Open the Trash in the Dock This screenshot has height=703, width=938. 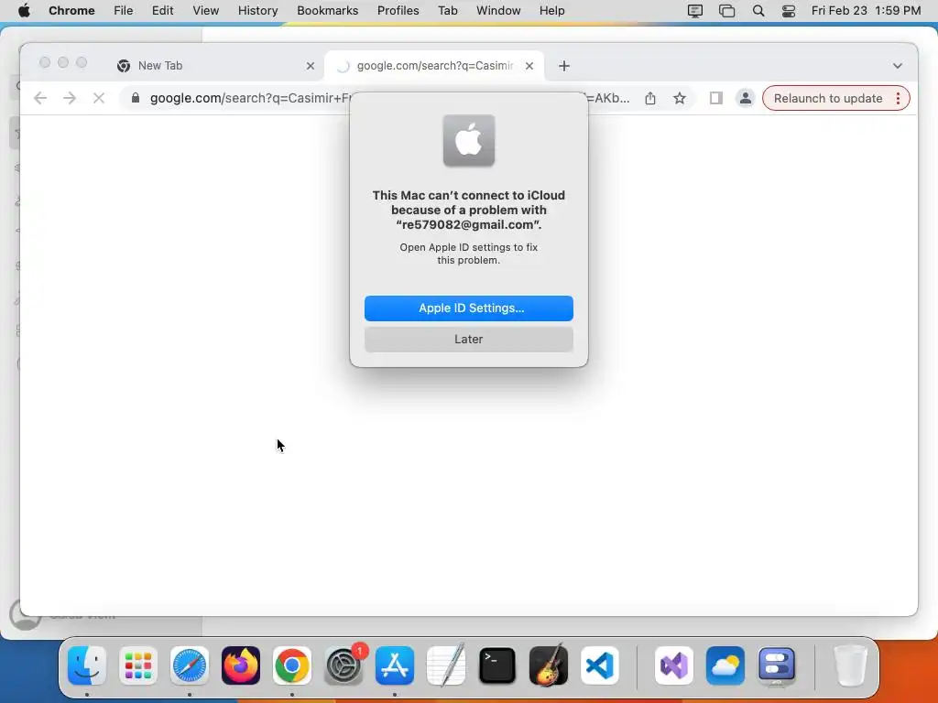tap(850, 665)
